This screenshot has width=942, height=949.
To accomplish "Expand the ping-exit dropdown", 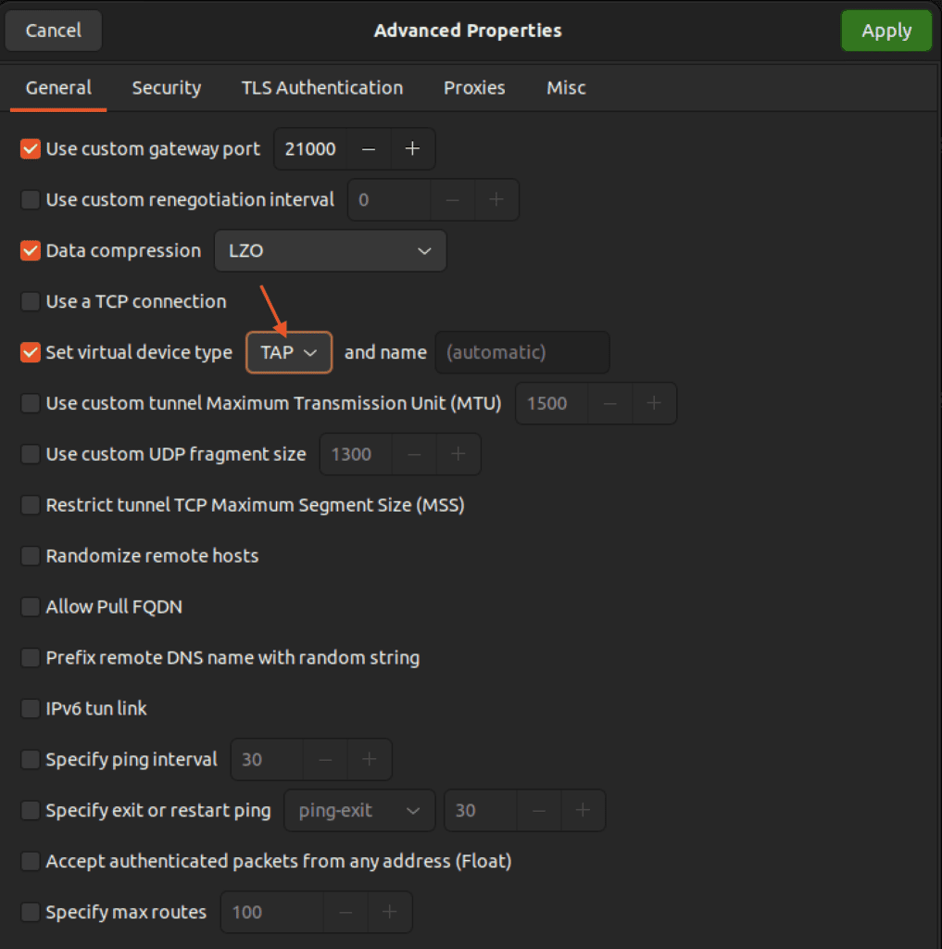I will (359, 811).
